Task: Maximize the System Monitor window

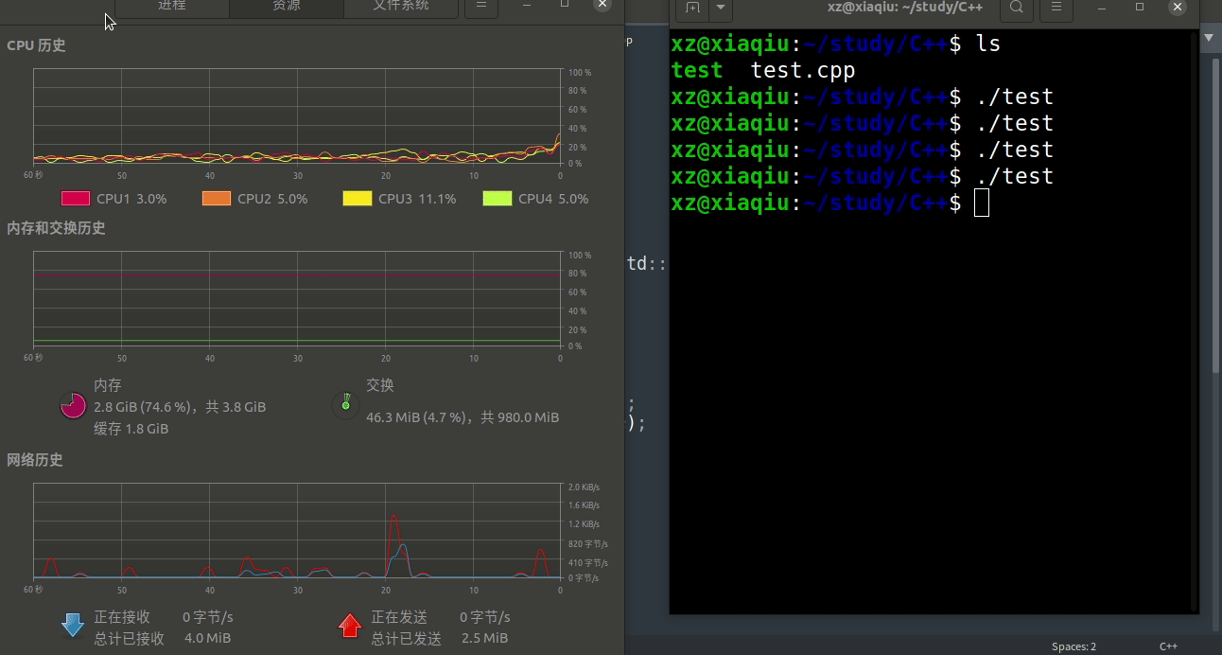Action: 565,5
